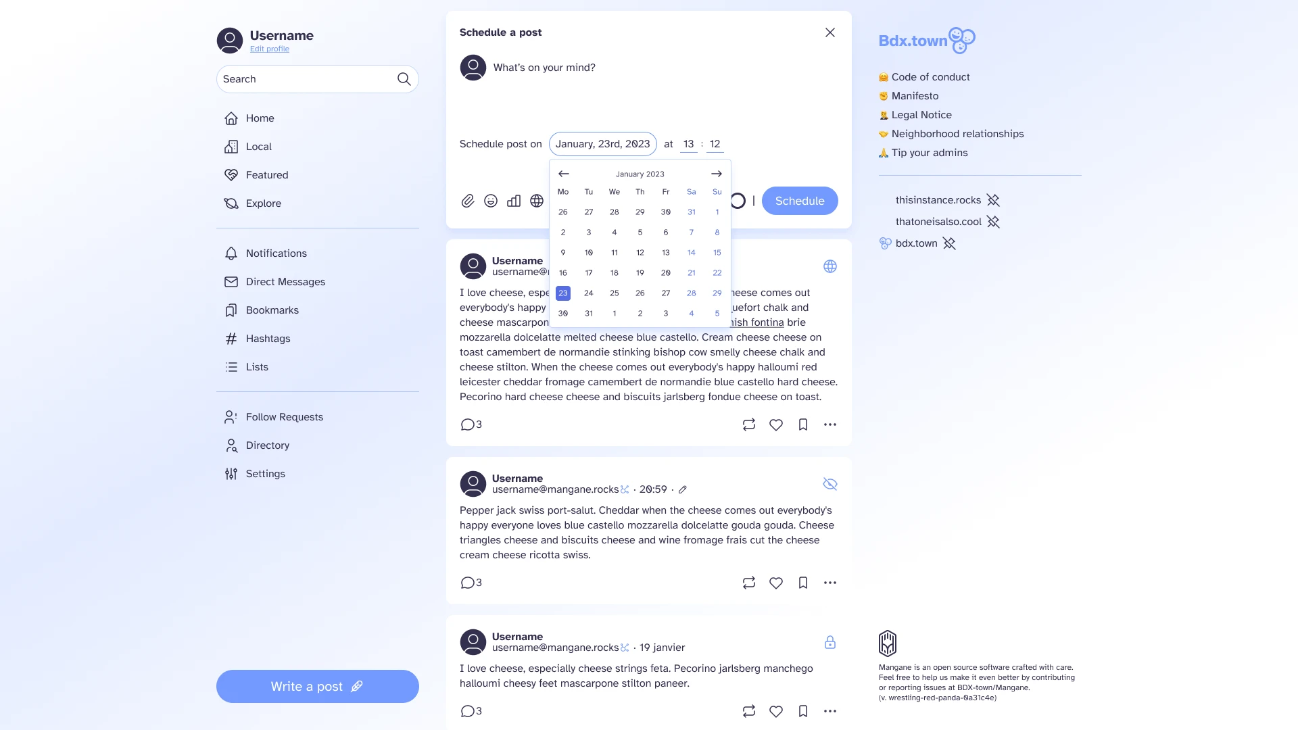Click the globe icon on first post

coord(830,266)
